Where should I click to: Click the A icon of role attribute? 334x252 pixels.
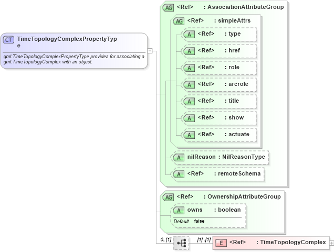(189, 68)
